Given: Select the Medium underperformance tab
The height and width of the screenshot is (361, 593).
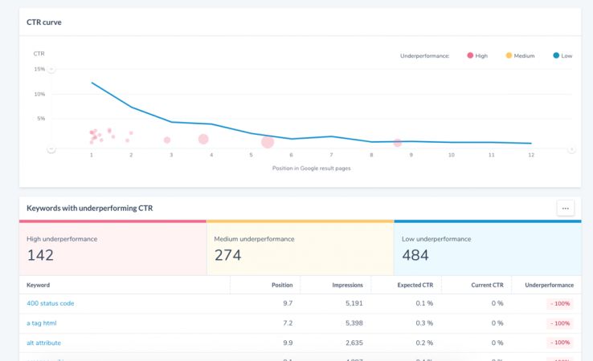Looking at the screenshot, I should click(x=300, y=248).
